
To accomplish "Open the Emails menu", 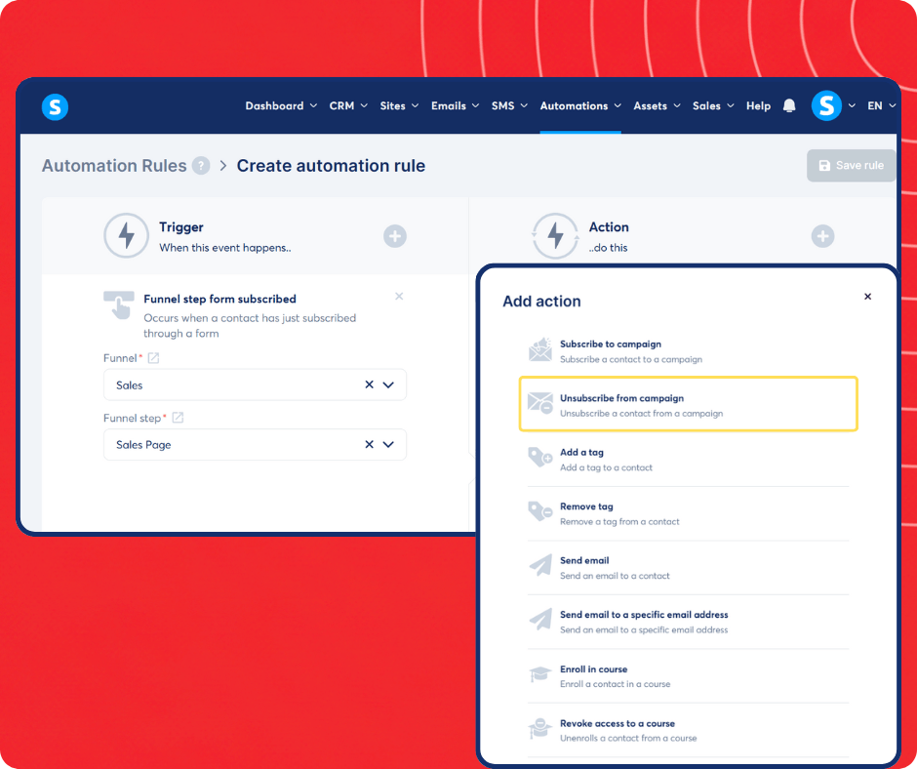I will (x=455, y=106).
